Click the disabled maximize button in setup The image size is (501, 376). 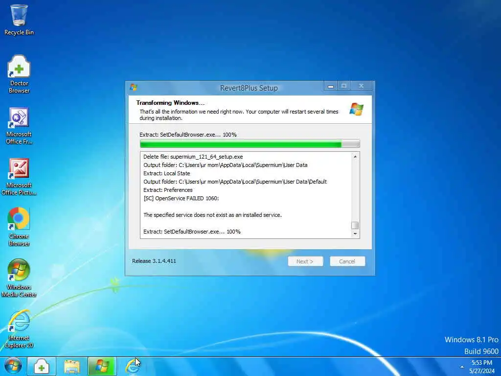344,86
